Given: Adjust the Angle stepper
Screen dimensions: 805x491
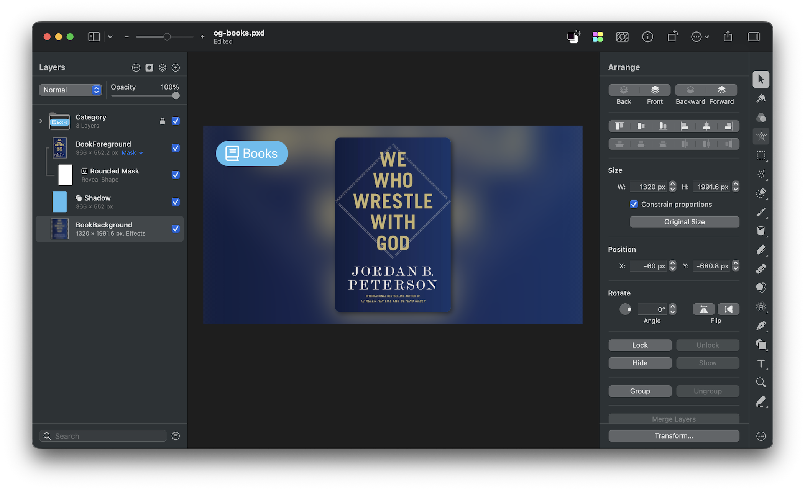Looking at the screenshot, I should [x=672, y=309].
